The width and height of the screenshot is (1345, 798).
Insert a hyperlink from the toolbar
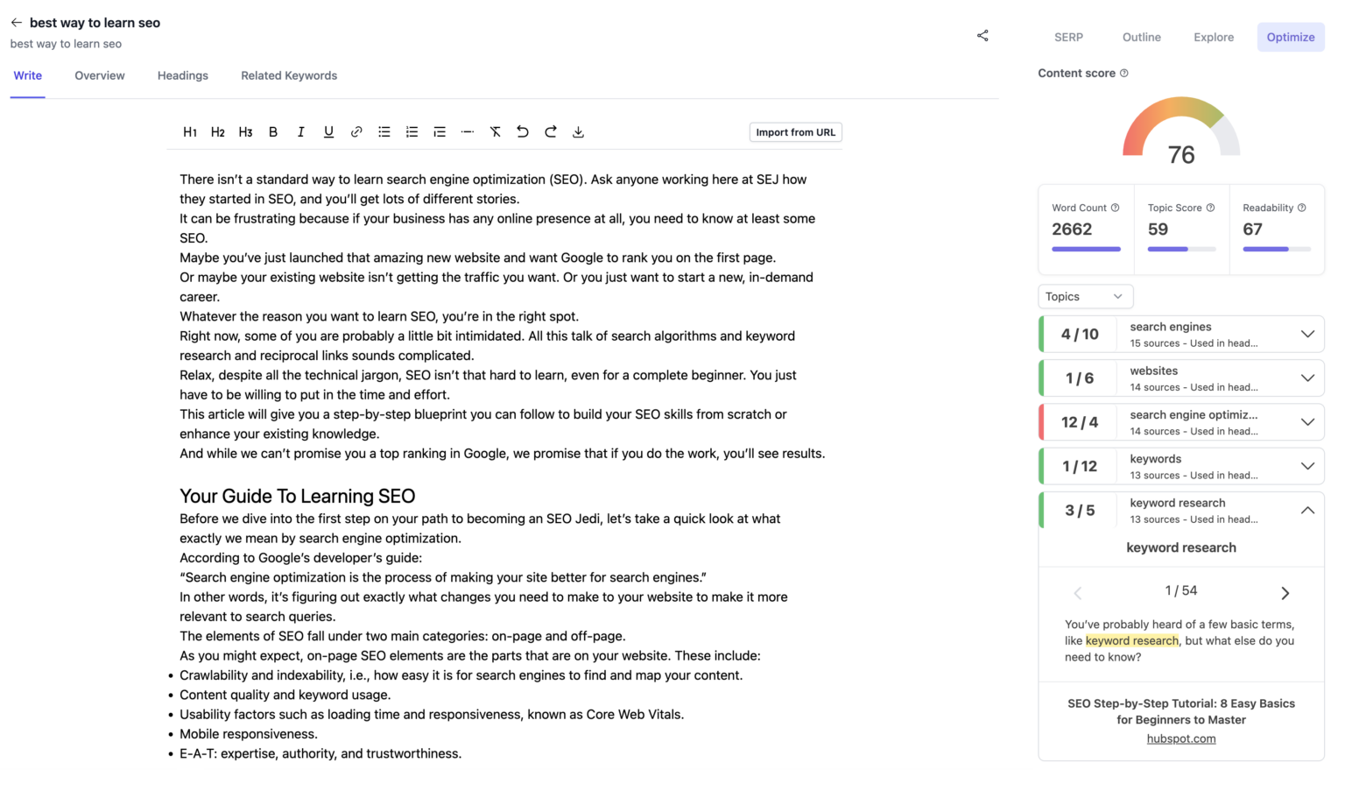(x=356, y=131)
